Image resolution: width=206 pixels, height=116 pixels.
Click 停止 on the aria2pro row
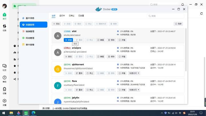click(90, 56)
